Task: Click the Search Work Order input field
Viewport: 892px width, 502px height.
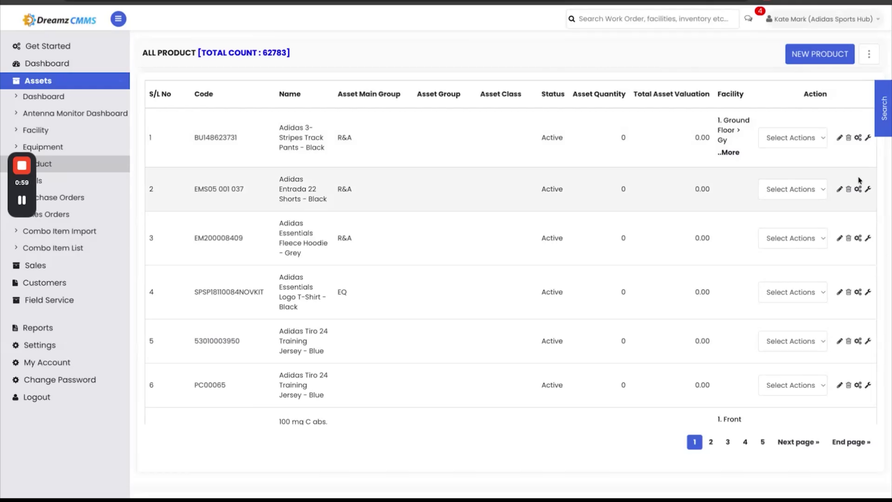Action: click(653, 19)
